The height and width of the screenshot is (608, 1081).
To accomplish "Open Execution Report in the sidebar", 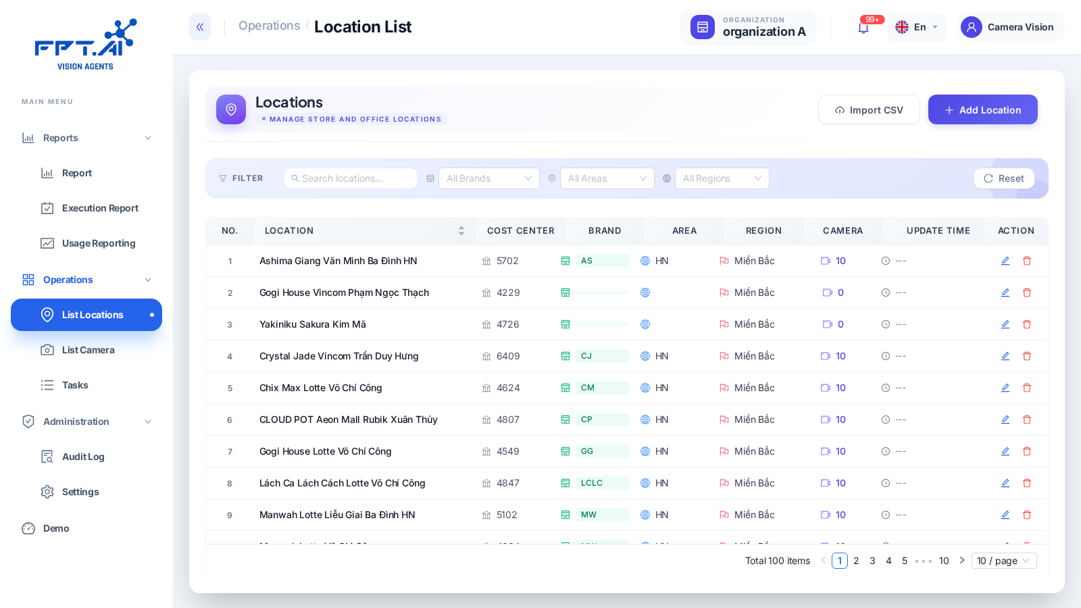I will coord(86,208).
